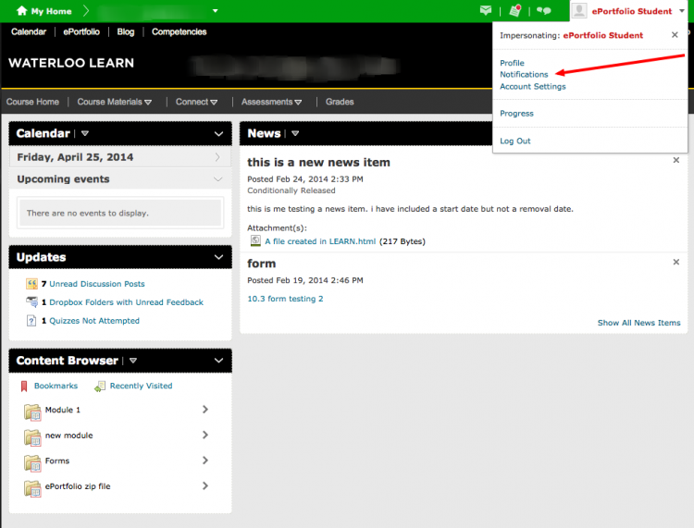The height and width of the screenshot is (528, 694).
Task: Click the ePortfolio zip file folder icon
Action: coord(32,488)
